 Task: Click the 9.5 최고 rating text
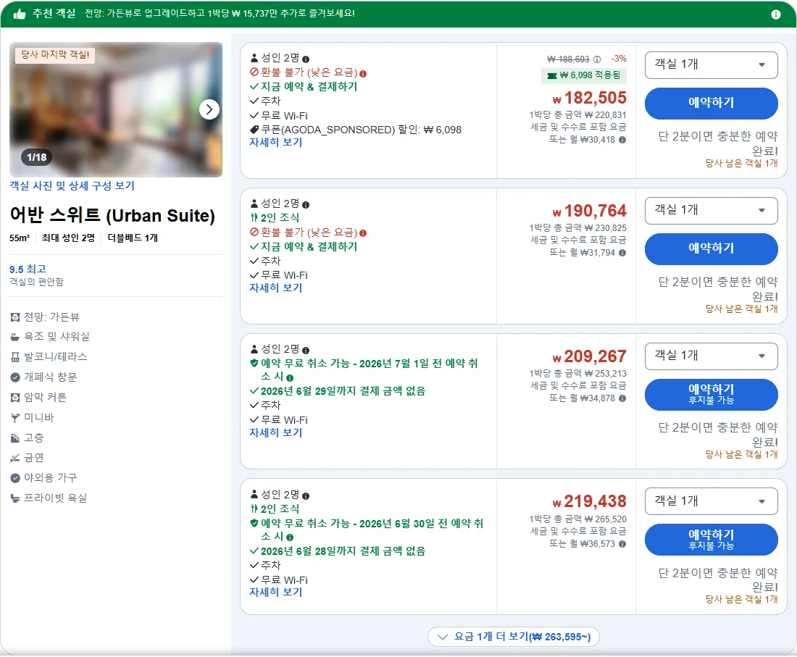pos(28,269)
